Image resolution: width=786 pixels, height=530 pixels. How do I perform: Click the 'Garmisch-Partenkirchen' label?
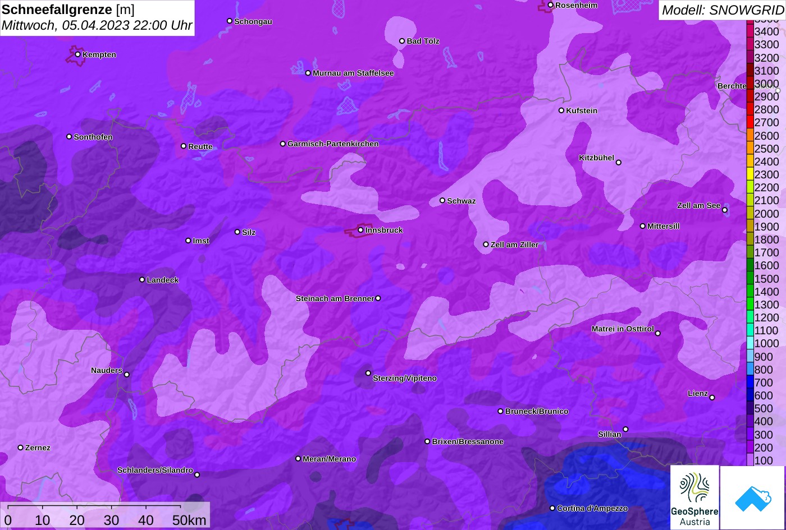coord(333,144)
